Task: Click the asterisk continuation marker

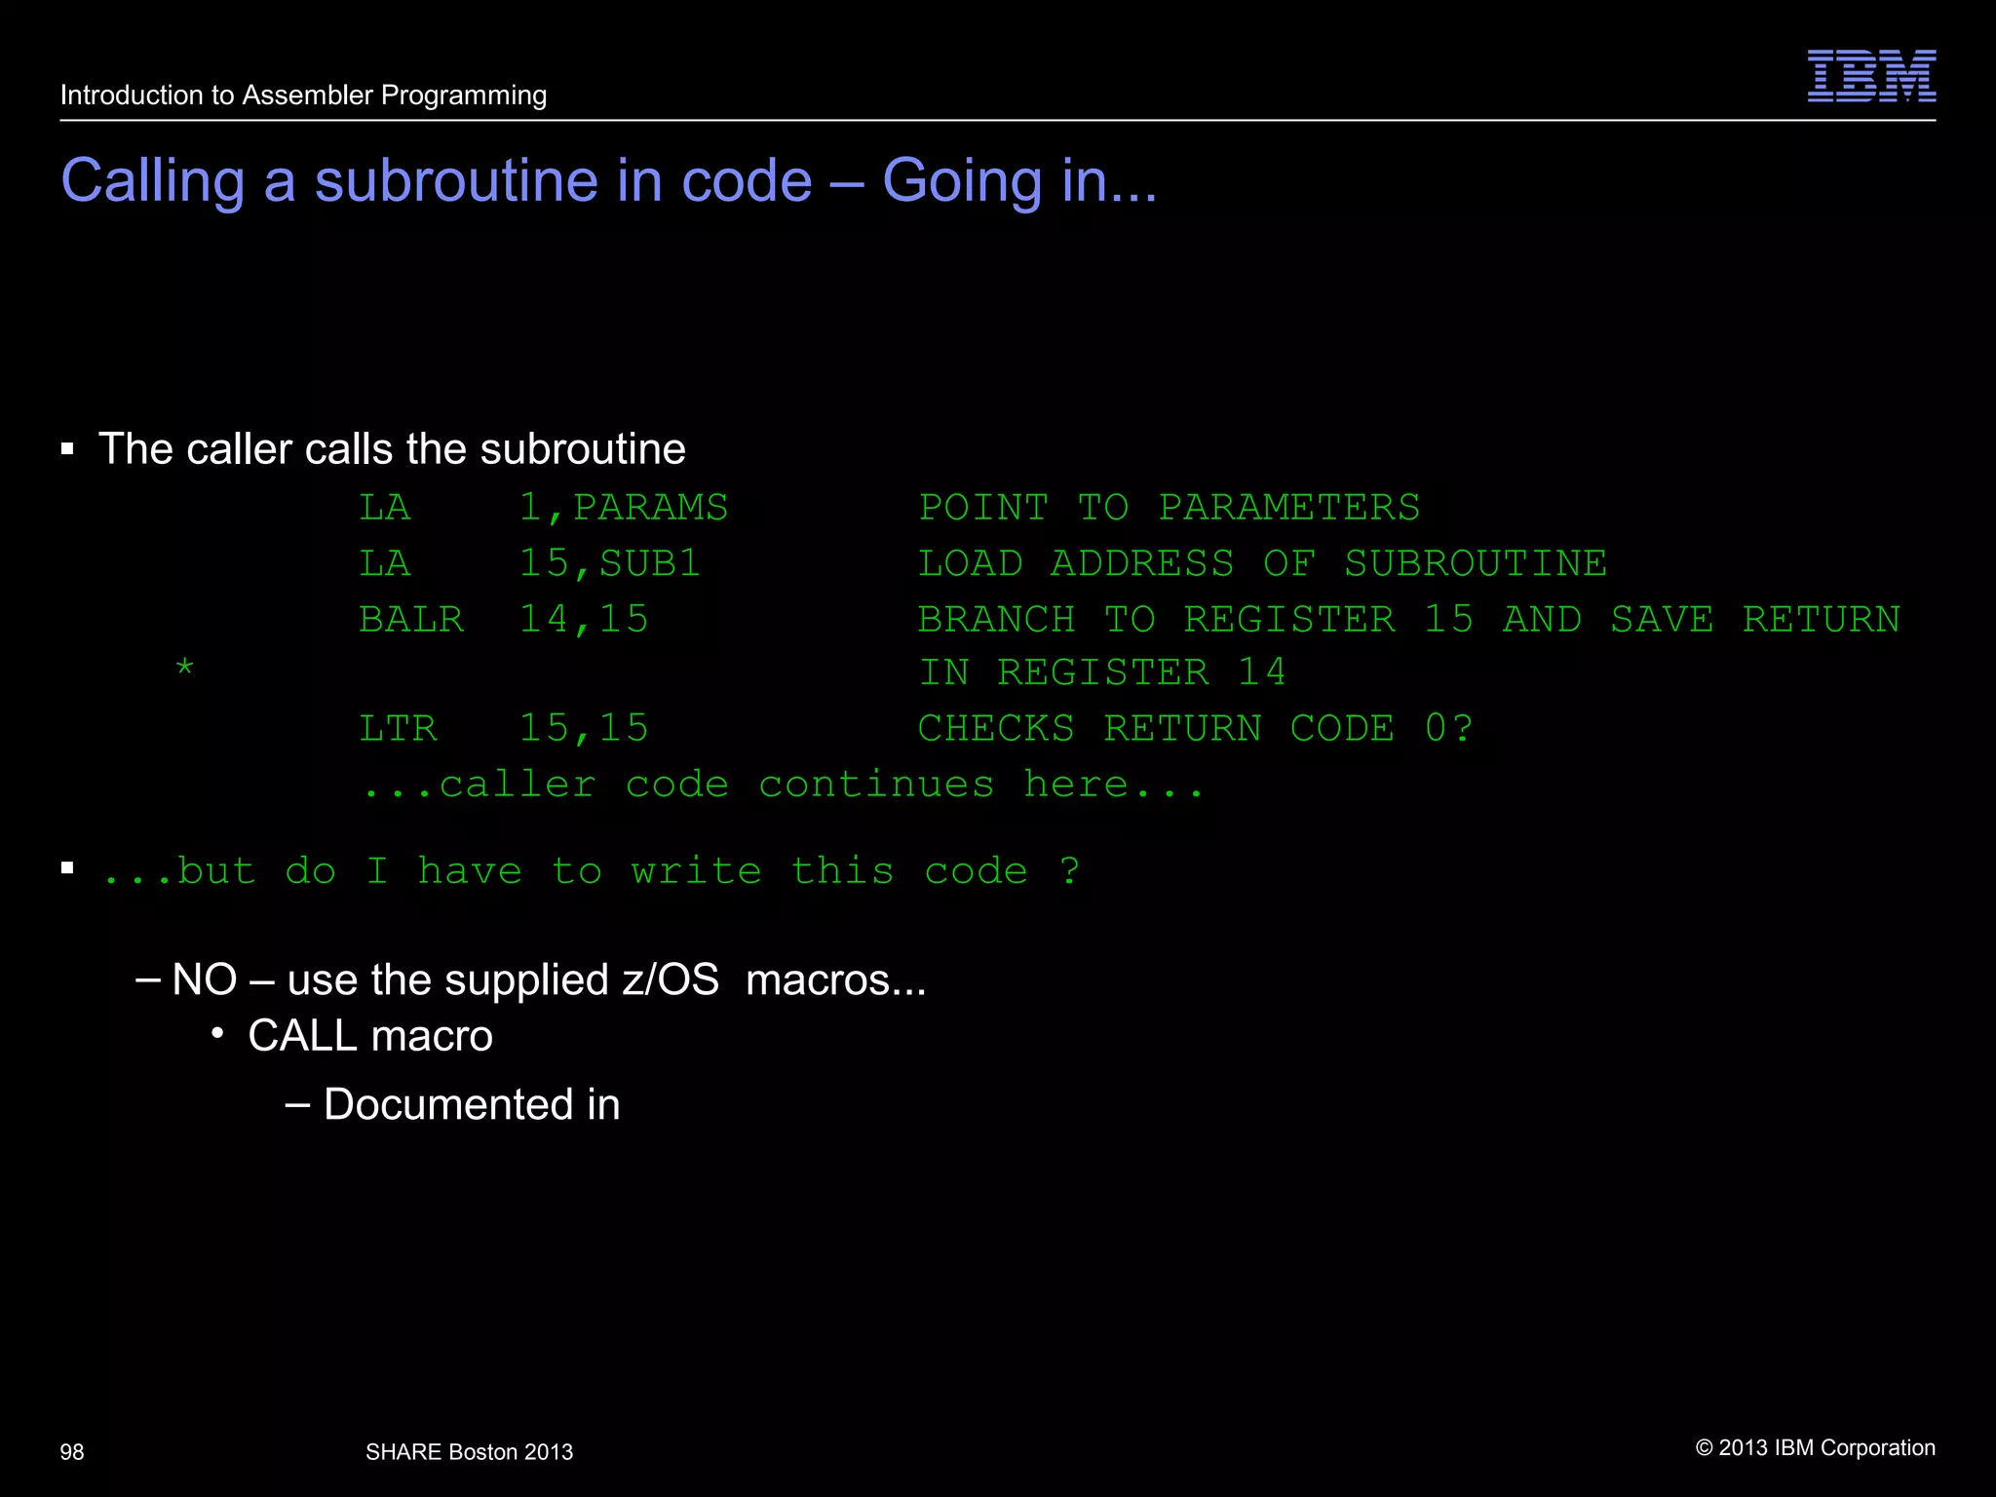Action: tap(185, 669)
